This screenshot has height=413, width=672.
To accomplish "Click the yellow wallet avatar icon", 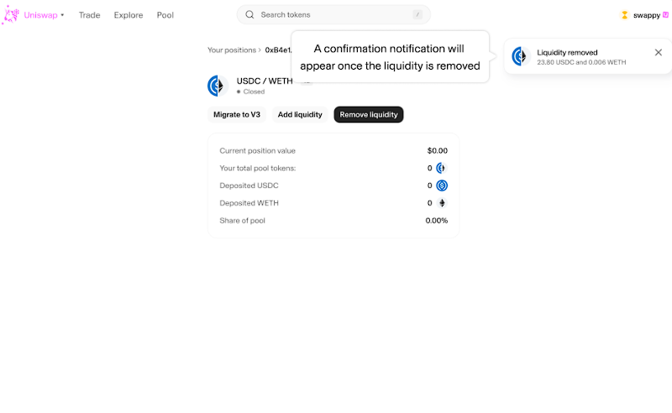I will (x=624, y=15).
